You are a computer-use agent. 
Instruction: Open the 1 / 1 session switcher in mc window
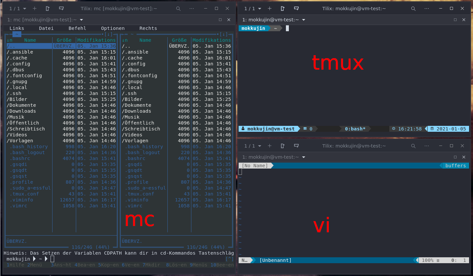tap(18, 9)
